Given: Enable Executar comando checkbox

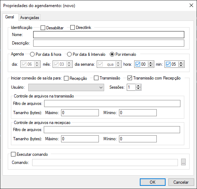Looking at the screenshot, I should point(13,154).
